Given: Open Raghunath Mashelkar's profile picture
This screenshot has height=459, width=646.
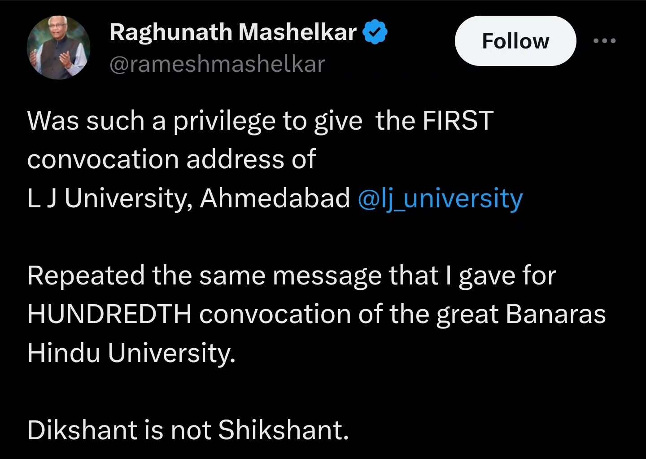Looking at the screenshot, I should pos(58,48).
